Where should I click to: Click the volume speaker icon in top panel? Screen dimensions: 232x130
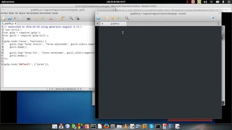[x=205, y=2]
